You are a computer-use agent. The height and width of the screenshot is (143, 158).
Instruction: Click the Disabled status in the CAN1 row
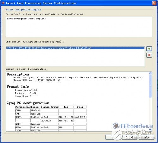tap(35, 114)
